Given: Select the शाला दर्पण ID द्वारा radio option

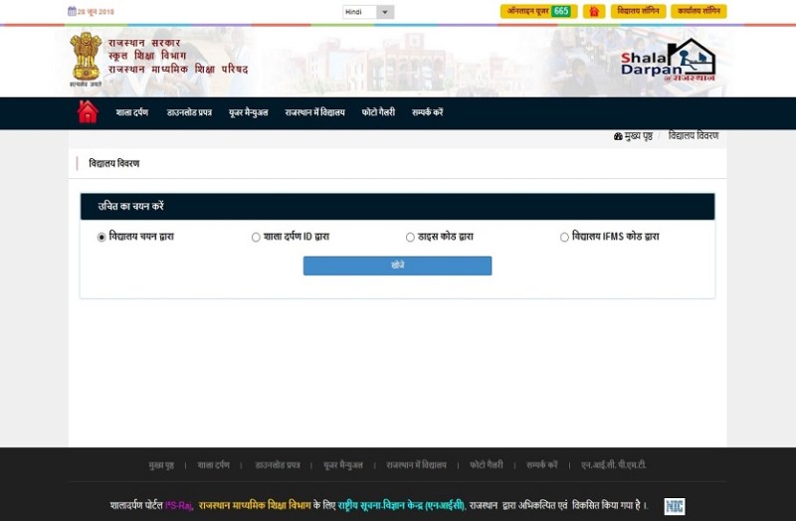Looking at the screenshot, I should [x=256, y=238].
